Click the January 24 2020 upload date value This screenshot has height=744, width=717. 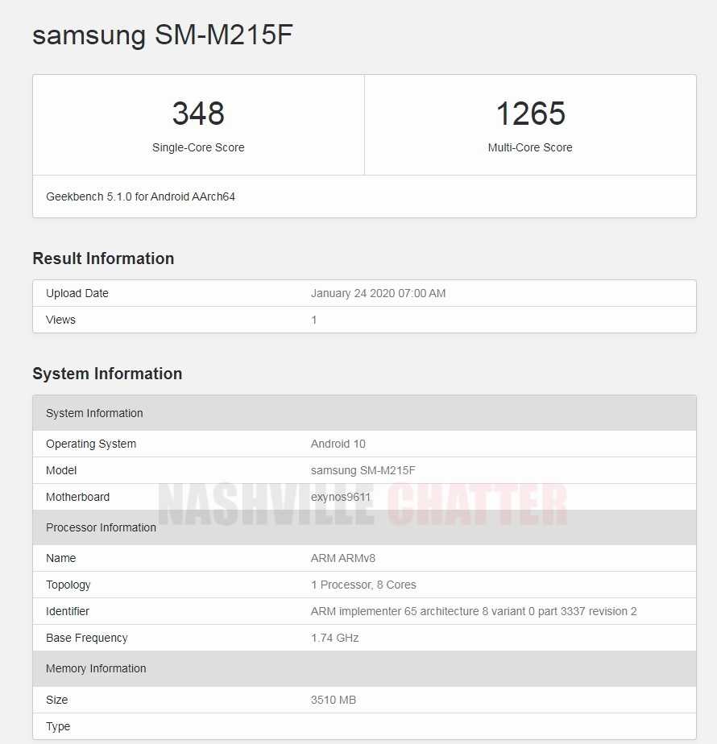[378, 293]
